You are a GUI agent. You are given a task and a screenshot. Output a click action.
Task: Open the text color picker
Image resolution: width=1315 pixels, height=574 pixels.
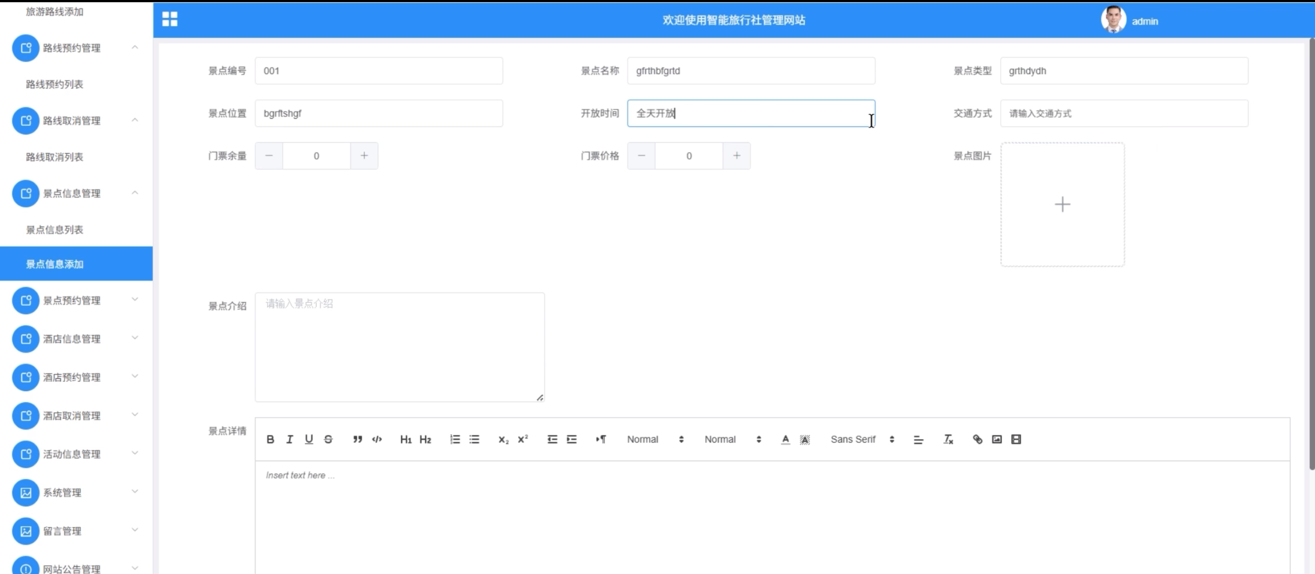point(785,439)
